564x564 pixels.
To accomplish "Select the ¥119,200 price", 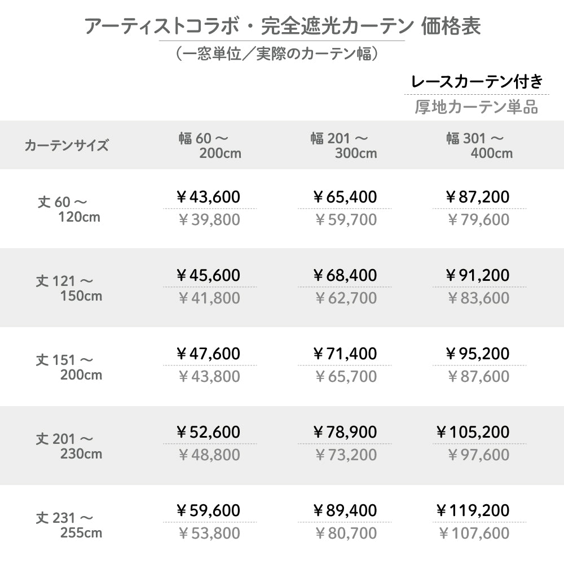I will click(474, 510).
